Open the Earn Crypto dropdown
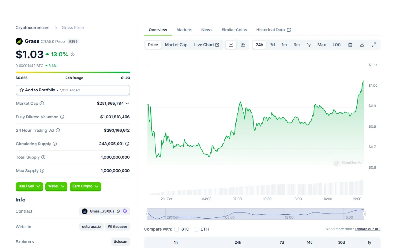The image size is (398, 248). coord(86,186)
